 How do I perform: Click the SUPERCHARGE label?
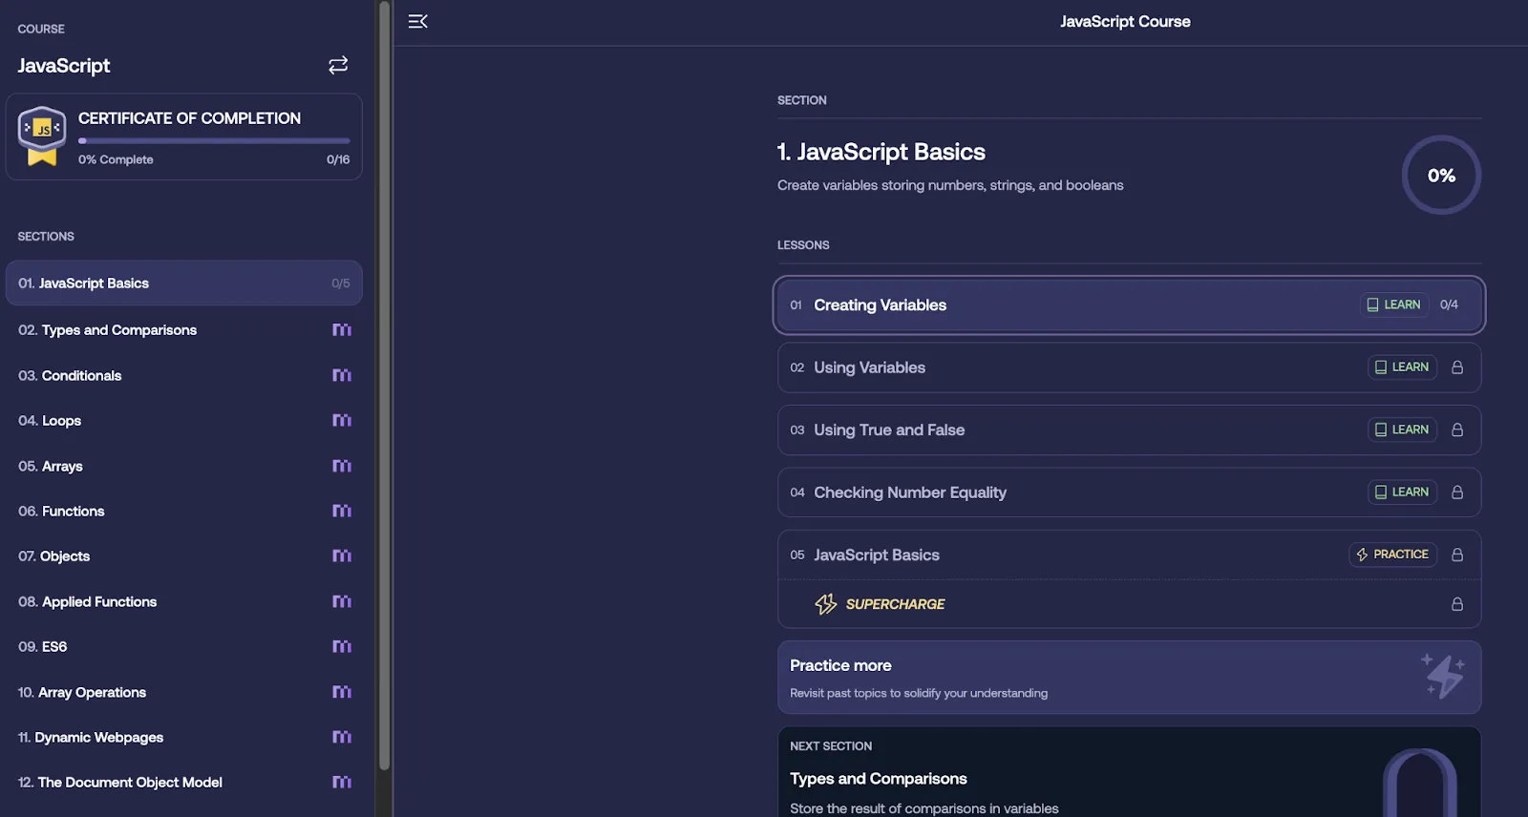[895, 604]
